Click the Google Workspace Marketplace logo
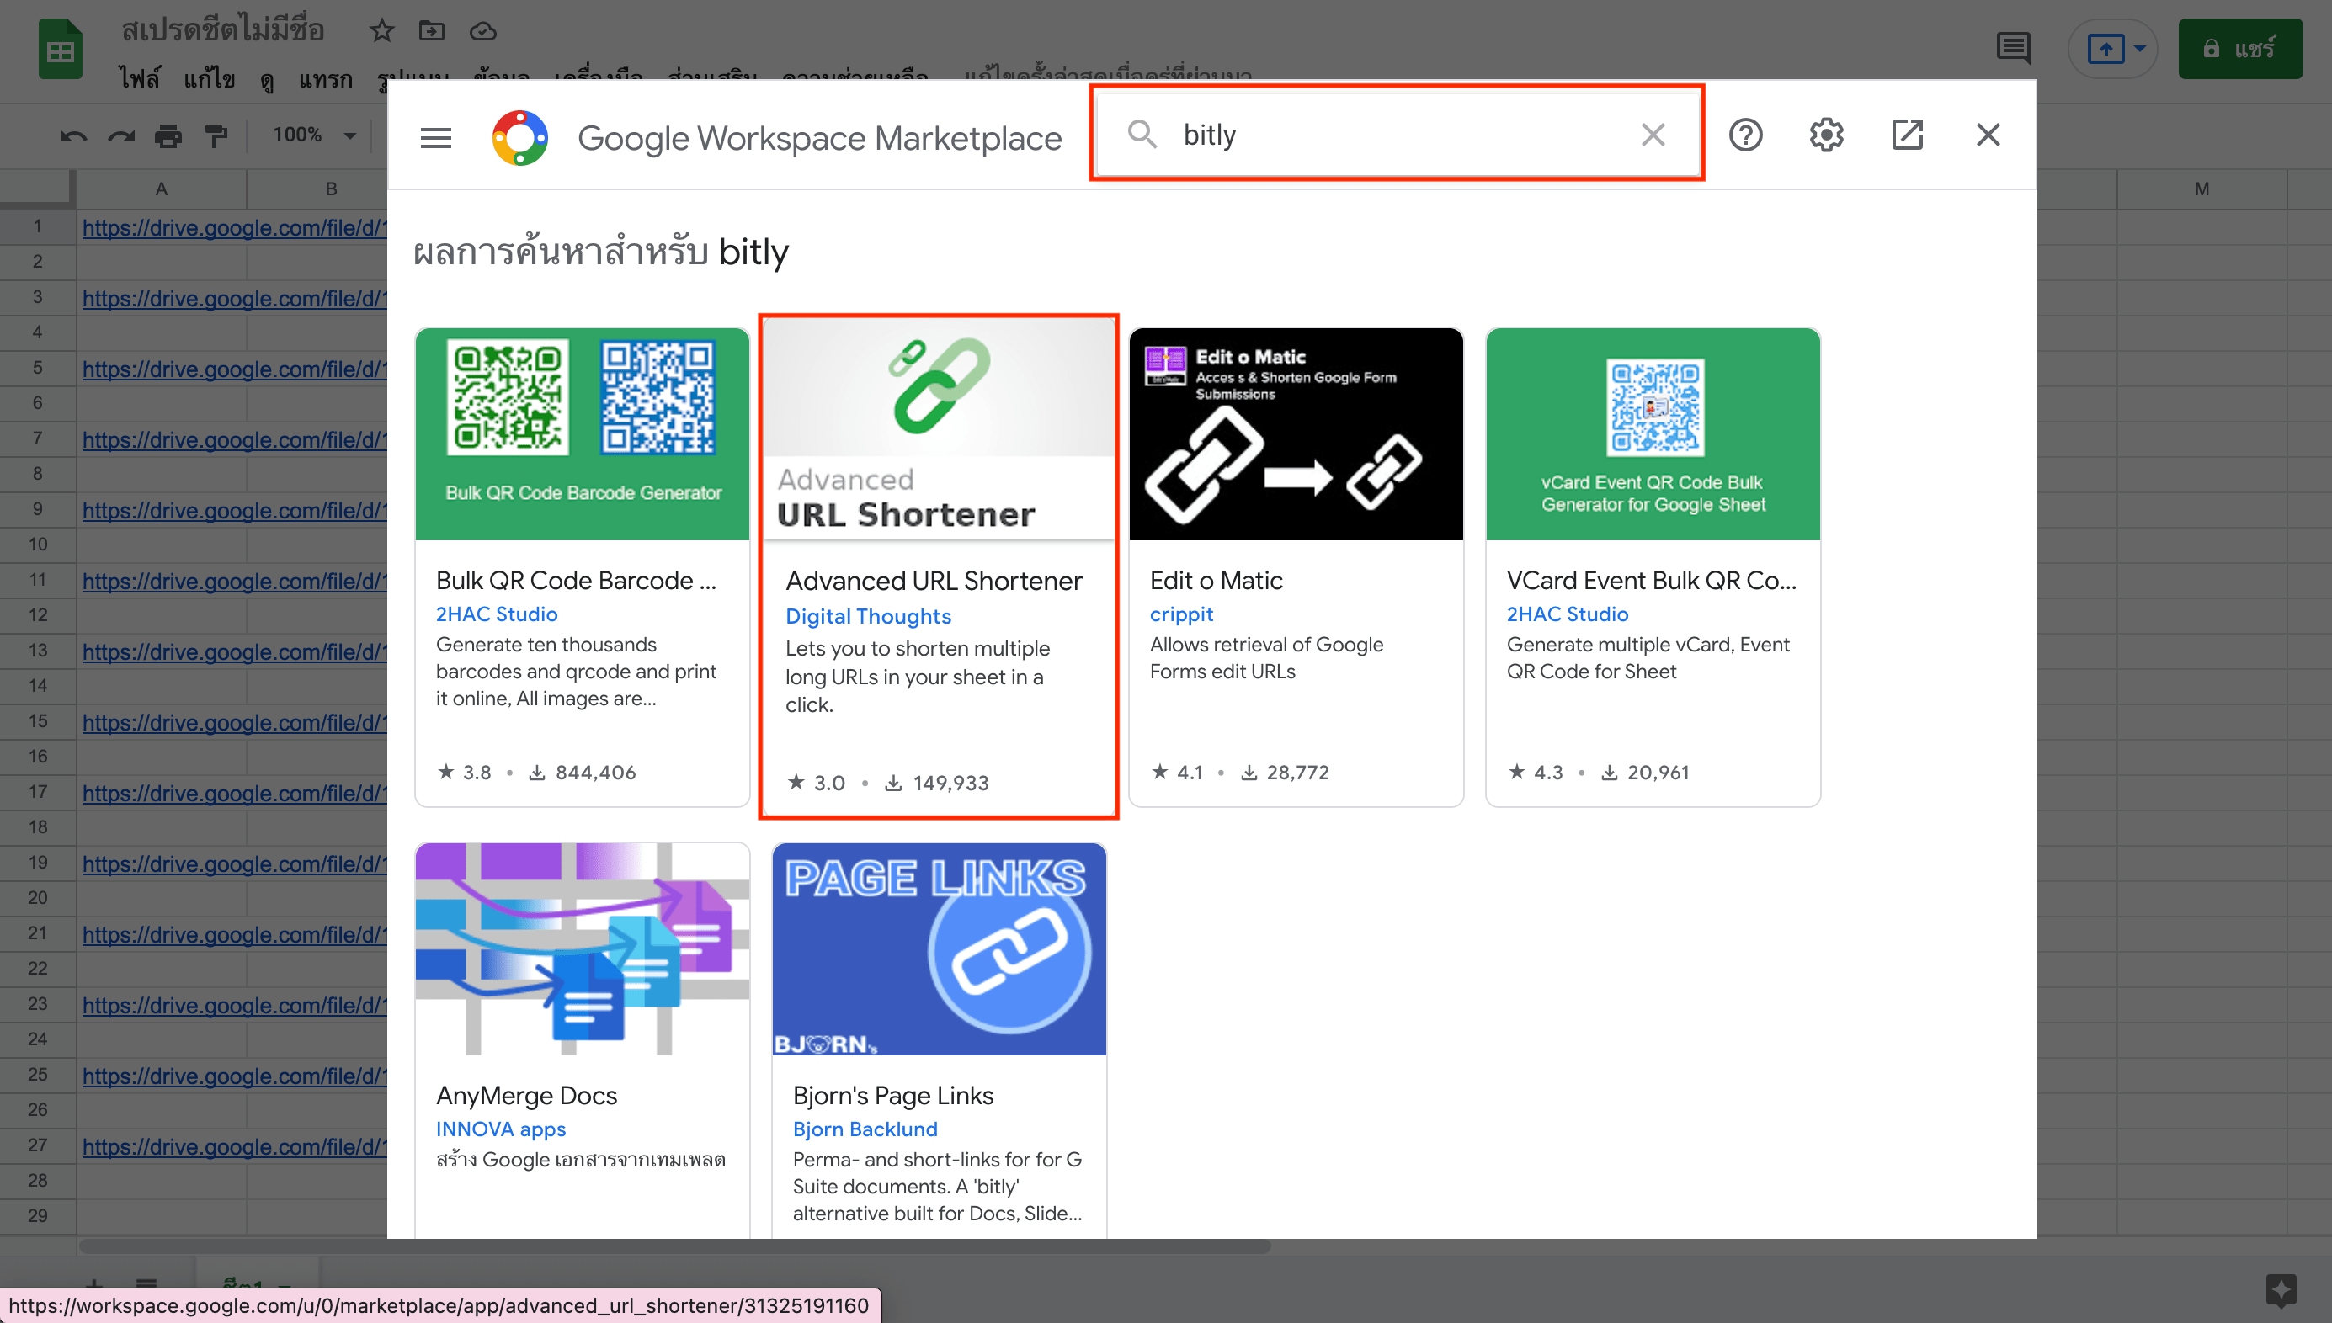 tap(519, 136)
